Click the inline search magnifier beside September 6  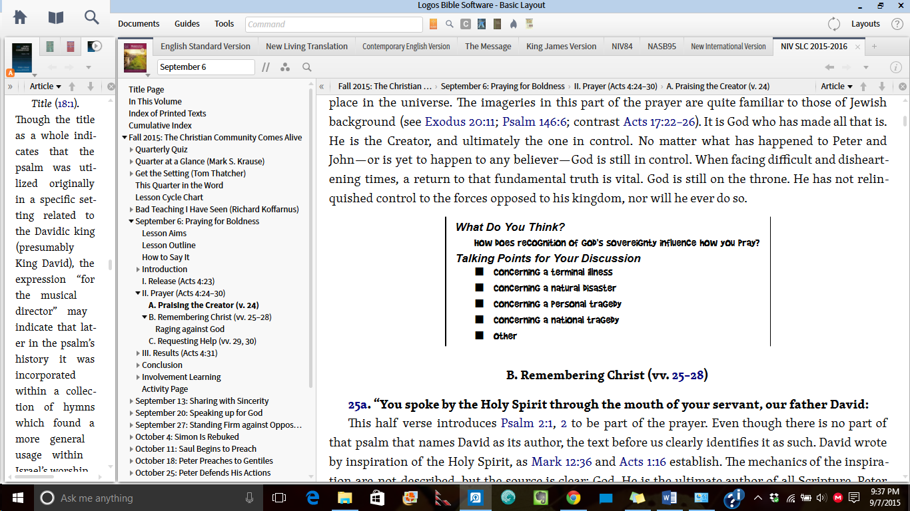point(307,67)
